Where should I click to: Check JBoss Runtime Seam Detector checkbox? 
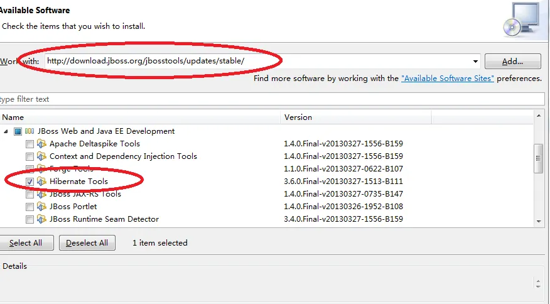30,220
